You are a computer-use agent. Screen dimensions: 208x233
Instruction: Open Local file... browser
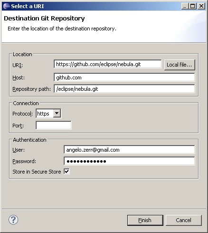pyautogui.click(x=180, y=65)
